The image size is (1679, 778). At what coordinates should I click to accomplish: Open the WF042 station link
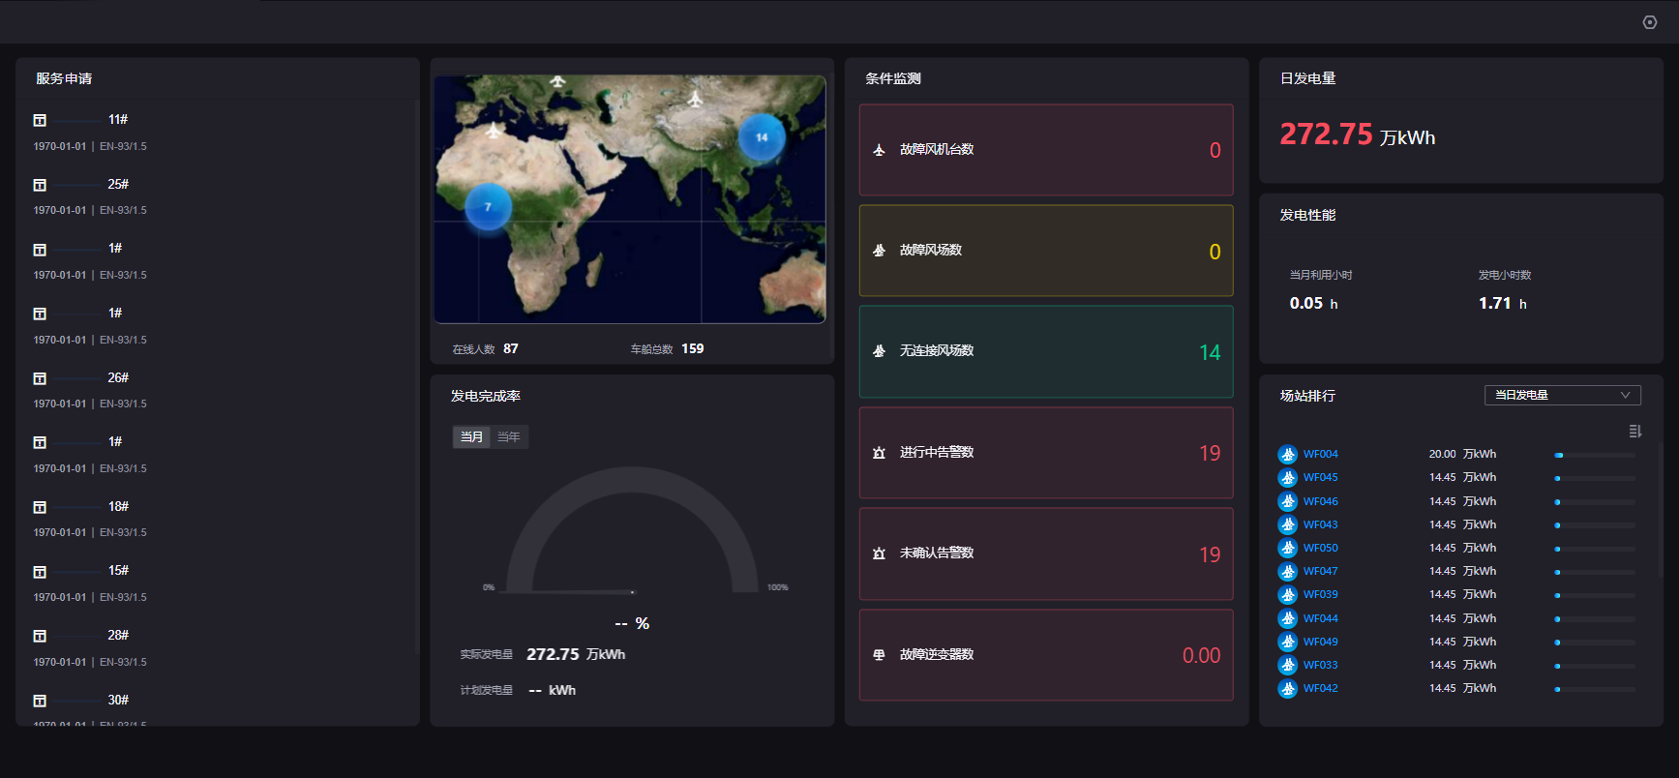pyautogui.click(x=1320, y=689)
